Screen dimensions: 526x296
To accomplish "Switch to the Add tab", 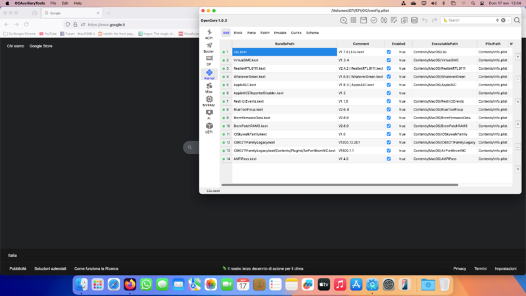I will (226, 33).
